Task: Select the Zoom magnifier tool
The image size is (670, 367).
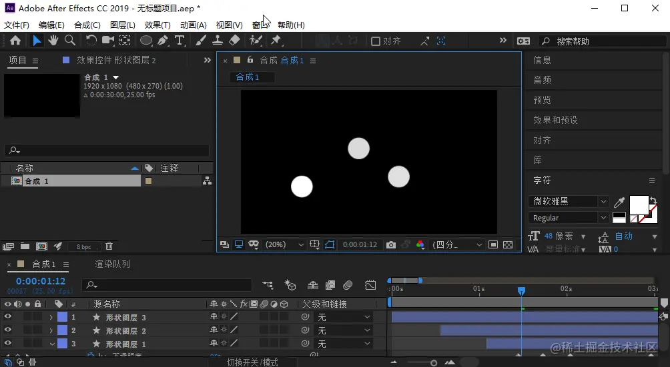Action: [70, 41]
